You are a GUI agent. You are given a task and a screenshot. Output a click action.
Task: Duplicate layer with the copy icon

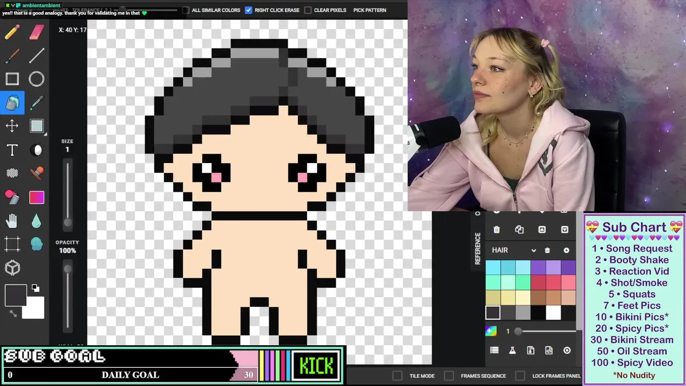[x=519, y=229]
